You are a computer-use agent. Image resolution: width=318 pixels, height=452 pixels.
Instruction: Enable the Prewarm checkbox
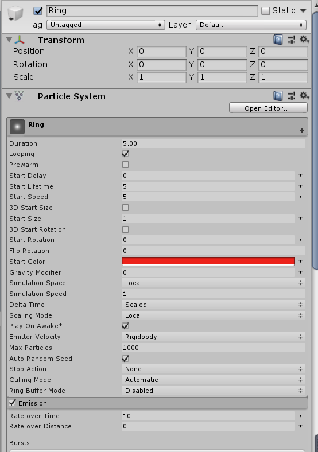(126, 165)
